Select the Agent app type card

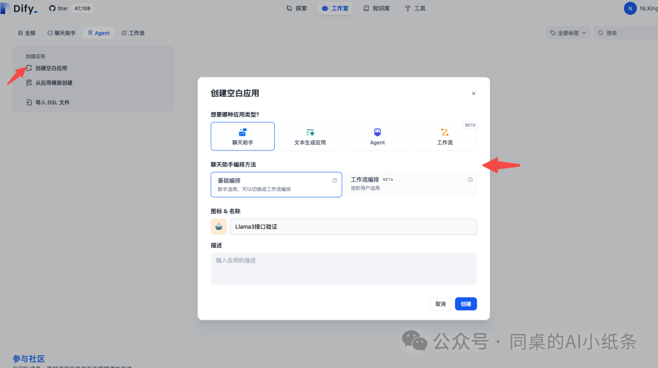point(377,136)
